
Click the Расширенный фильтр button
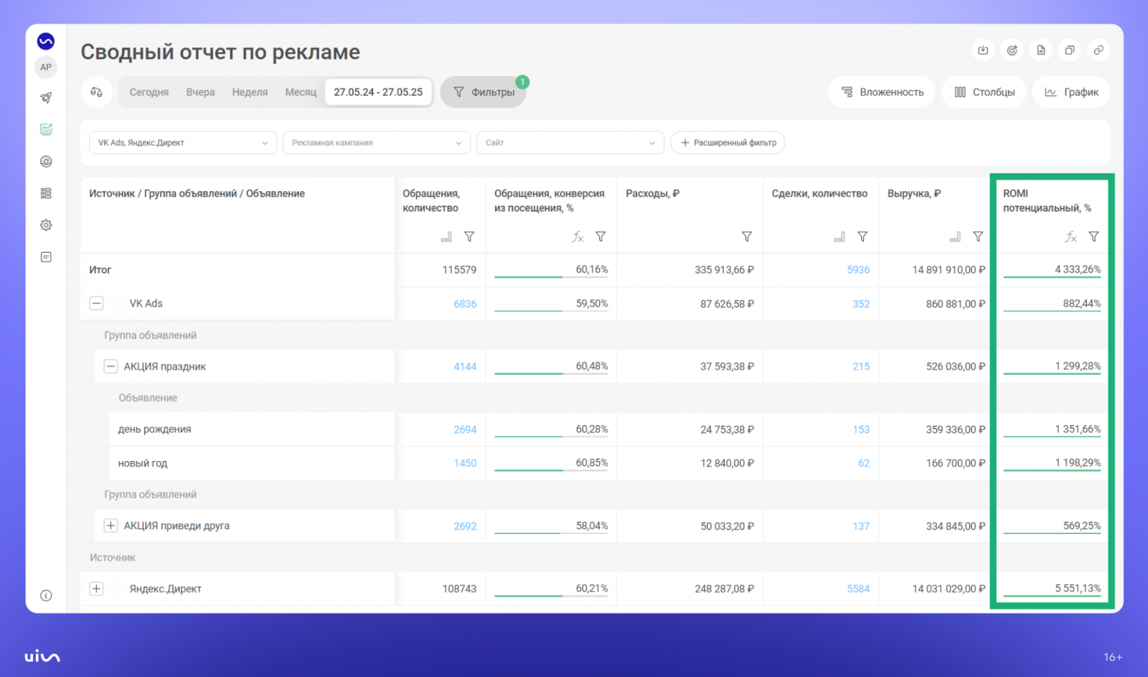point(728,143)
